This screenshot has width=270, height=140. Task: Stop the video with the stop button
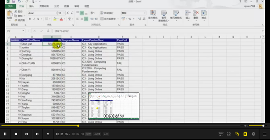point(16,134)
